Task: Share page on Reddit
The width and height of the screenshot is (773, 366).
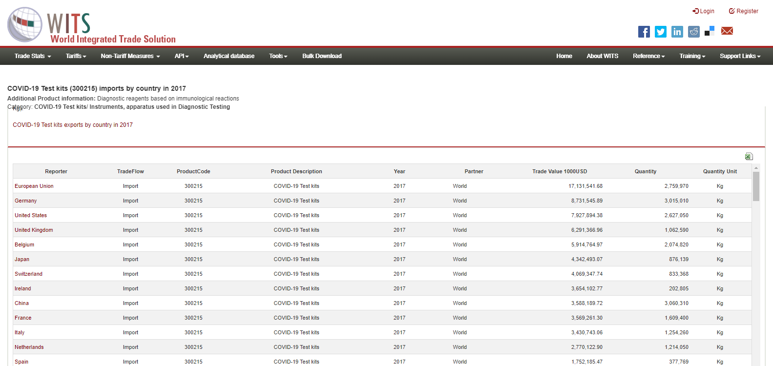Action: pyautogui.click(x=694, y=32)
